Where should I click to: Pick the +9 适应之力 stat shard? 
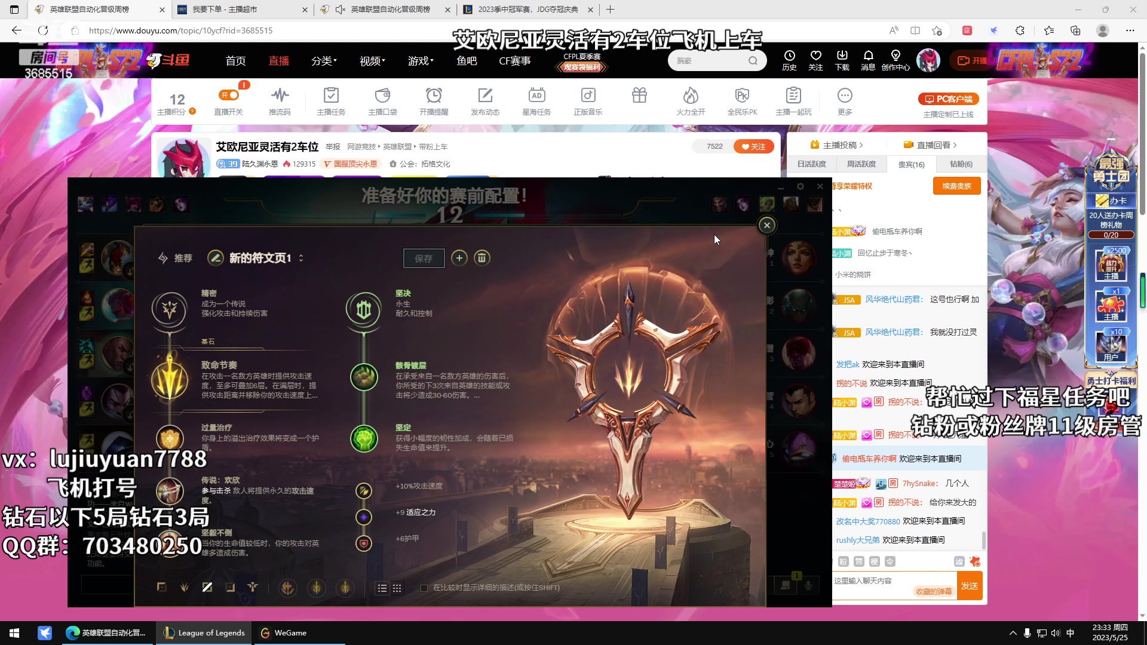click(364, 517)
